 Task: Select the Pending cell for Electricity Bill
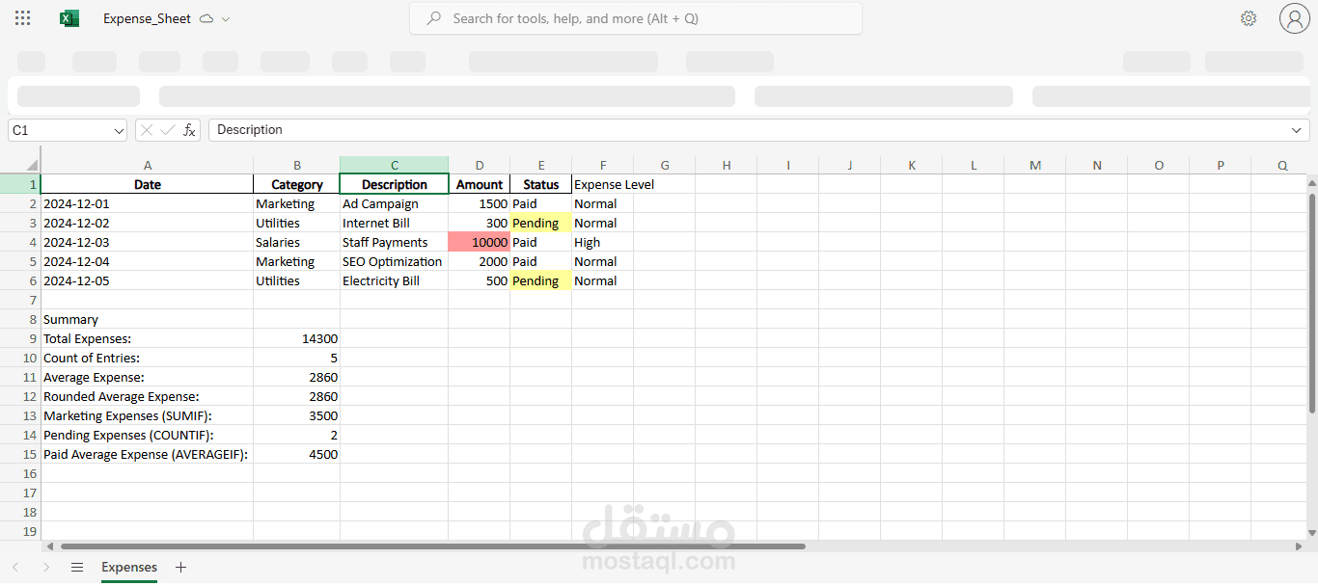coord(540,280)
